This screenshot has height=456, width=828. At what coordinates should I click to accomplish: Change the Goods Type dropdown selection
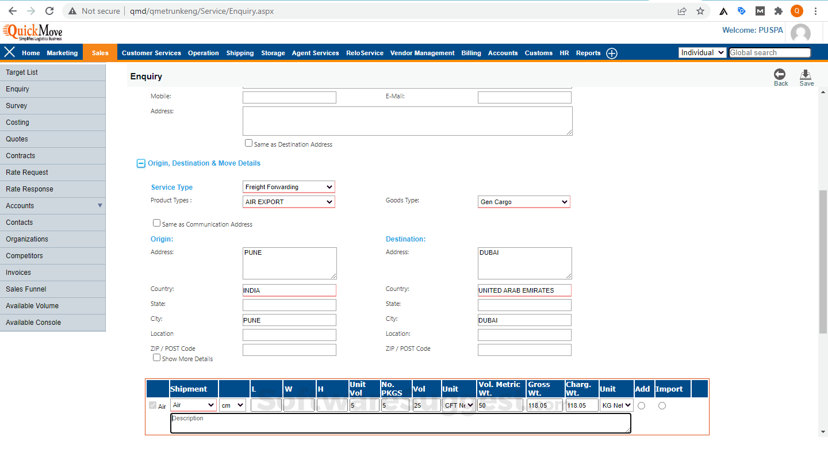point(523,202)
